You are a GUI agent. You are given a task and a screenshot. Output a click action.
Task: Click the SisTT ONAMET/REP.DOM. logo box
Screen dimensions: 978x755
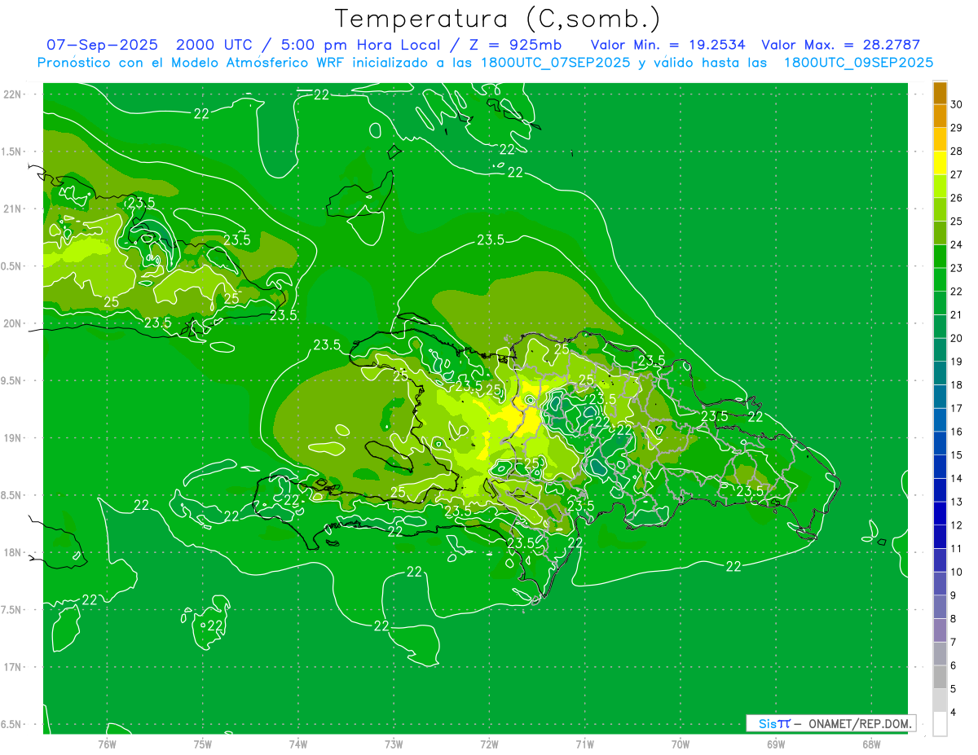(830, 723)
